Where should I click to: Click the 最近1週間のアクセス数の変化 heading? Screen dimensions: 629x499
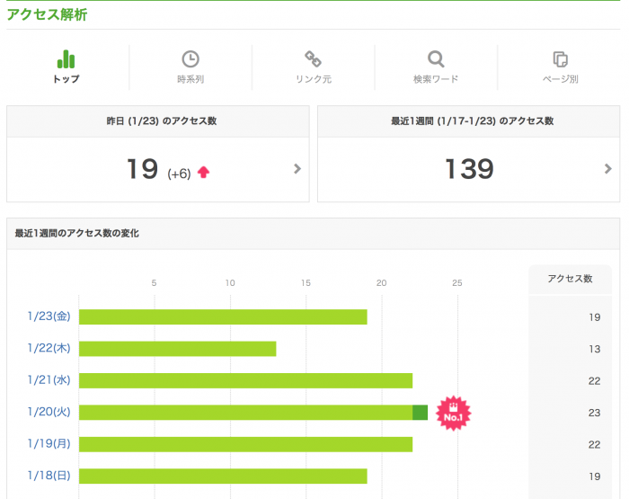pos(77,233)
